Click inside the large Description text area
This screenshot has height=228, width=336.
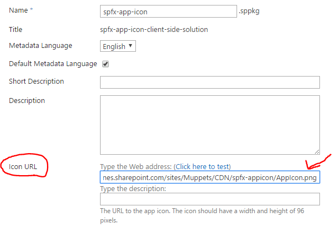[209, 124]
